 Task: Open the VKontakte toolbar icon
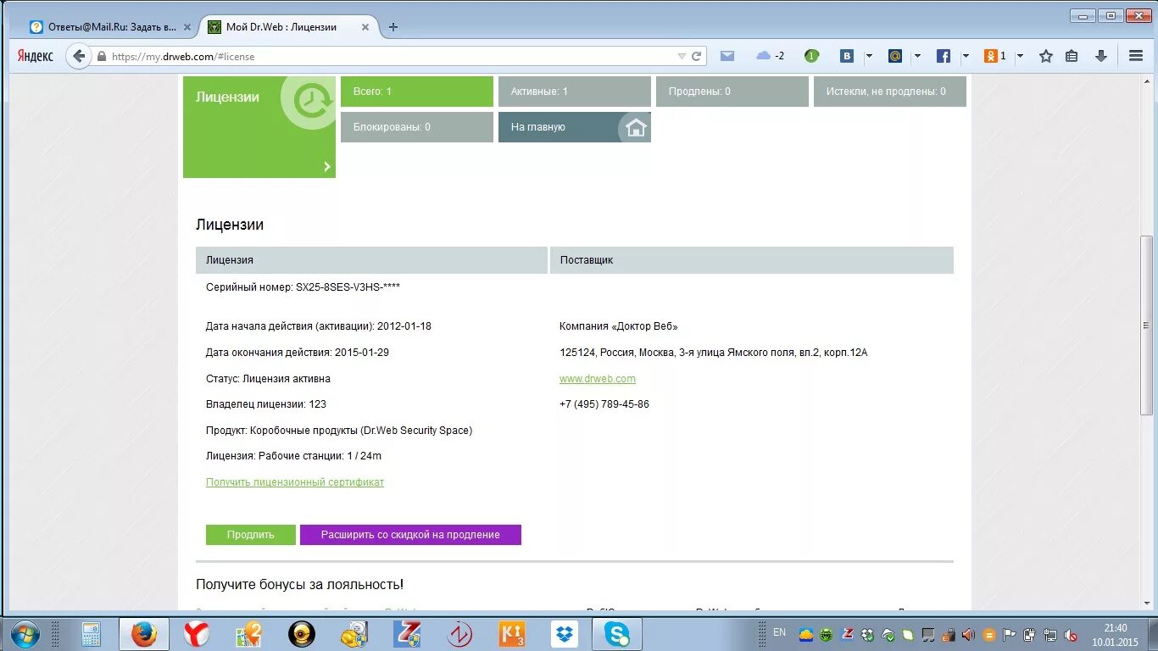847,56
